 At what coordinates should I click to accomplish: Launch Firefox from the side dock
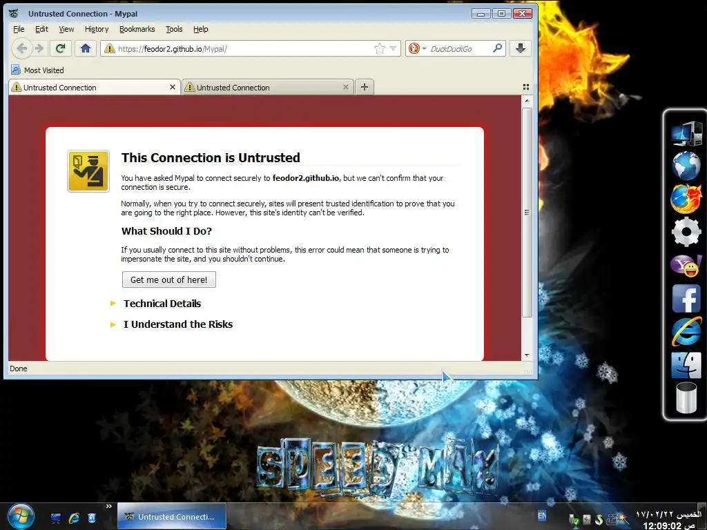tap(686, 198)
